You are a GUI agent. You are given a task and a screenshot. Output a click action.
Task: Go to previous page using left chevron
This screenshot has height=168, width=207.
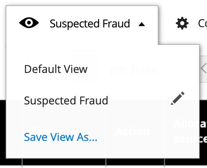(203, 68)
